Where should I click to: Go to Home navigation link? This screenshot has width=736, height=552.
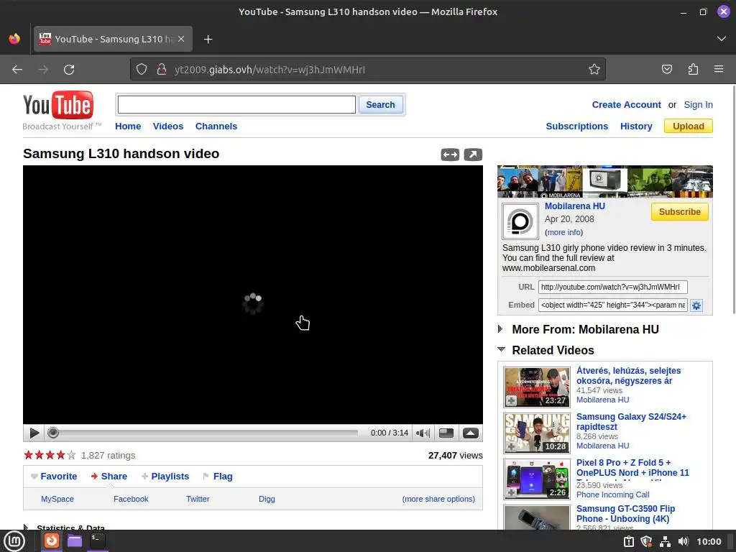coord(128,126)
